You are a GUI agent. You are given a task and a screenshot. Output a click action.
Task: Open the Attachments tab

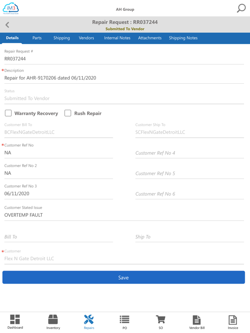tap(150, 38)
